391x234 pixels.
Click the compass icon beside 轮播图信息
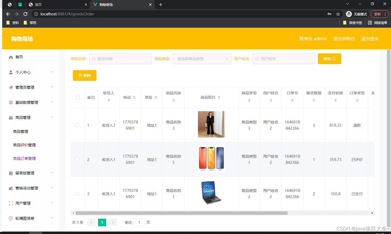coord(11,218)
